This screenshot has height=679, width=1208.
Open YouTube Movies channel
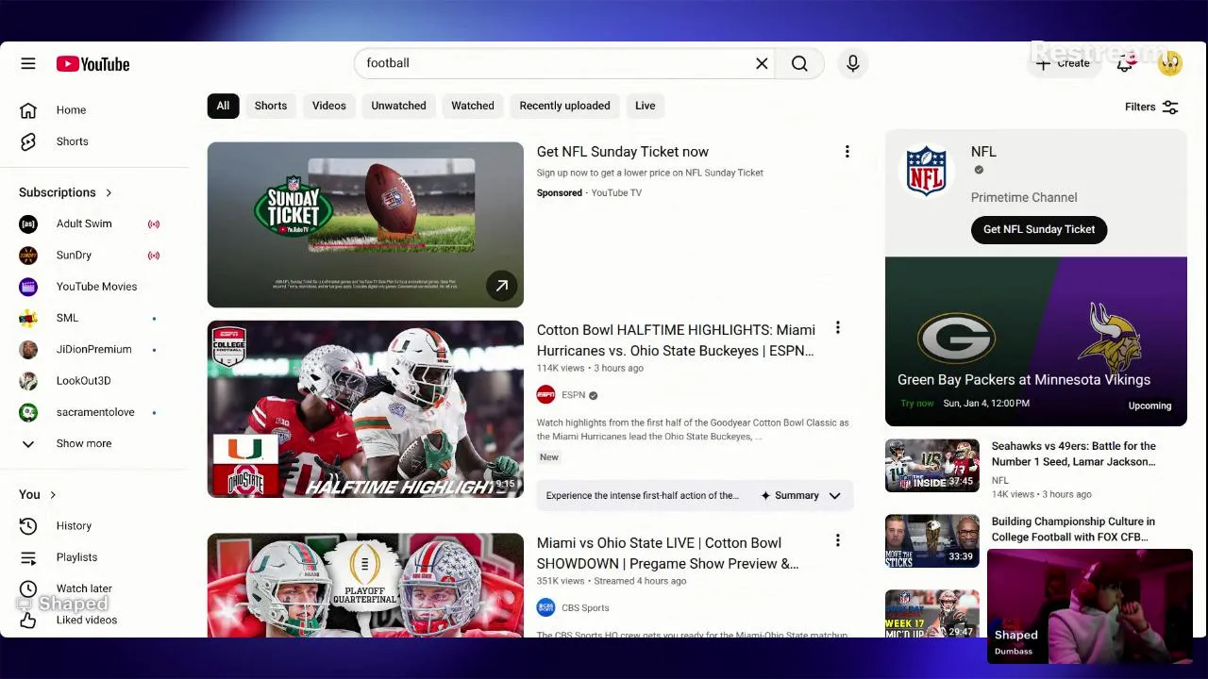point(94,287)
